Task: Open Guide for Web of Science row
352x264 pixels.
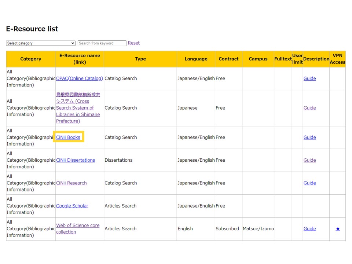Action: click(x=309, y=228)
